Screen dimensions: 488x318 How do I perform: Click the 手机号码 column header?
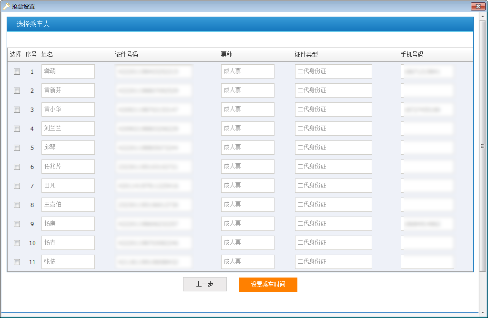click(412, 54)
